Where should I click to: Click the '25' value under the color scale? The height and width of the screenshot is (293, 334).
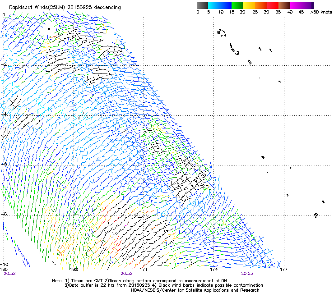(255, 12)
